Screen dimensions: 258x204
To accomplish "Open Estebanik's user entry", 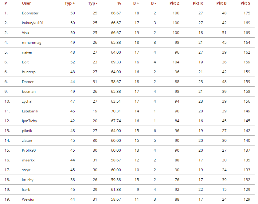I will click(30, 111).
